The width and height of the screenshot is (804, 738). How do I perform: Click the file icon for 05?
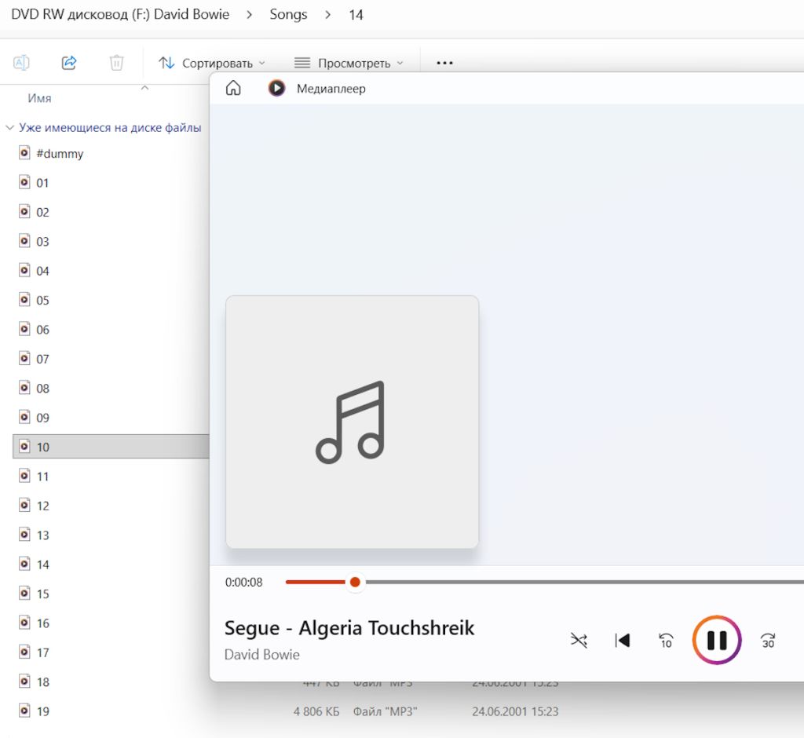point(24,299)
